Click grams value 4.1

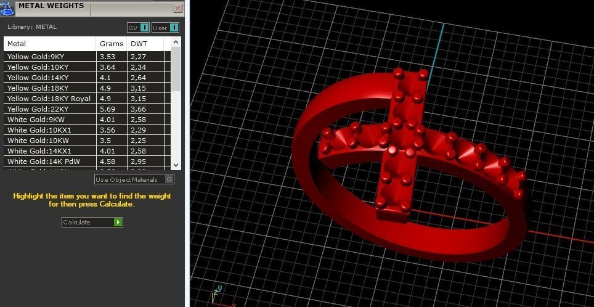105,78
